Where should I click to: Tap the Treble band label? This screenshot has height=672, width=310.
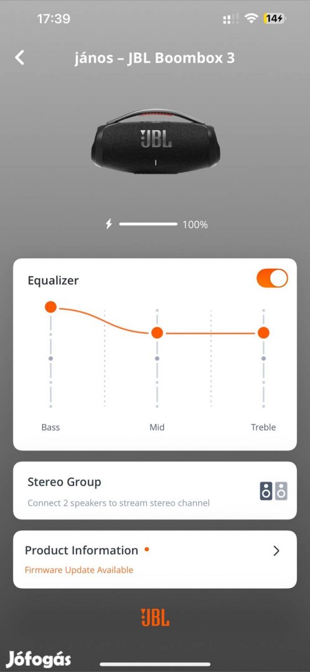(263, 427)
